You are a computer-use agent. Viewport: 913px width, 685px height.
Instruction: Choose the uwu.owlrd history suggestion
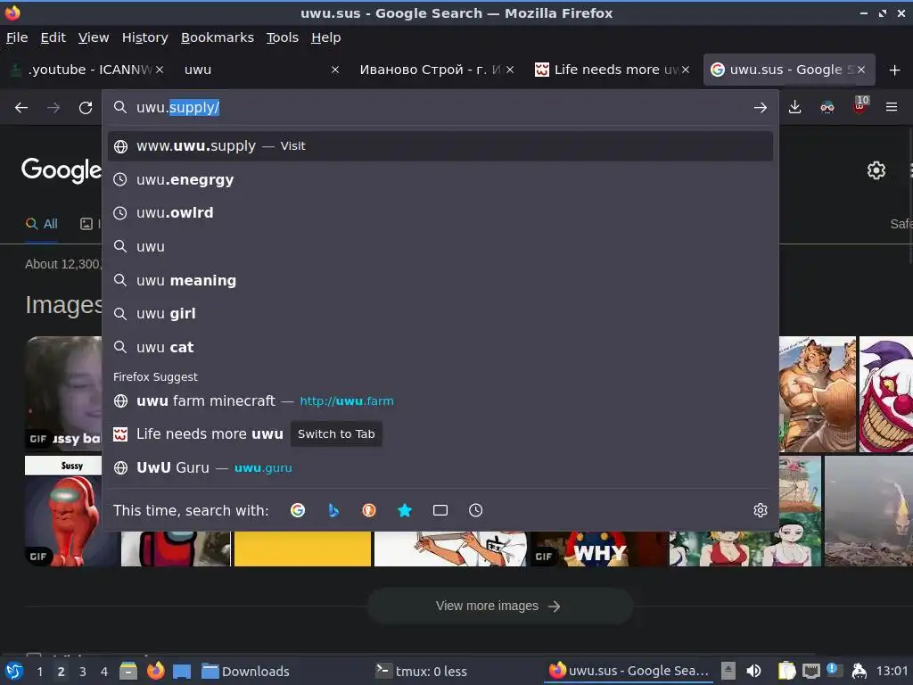pyautogui.click(x=440, y=213)
